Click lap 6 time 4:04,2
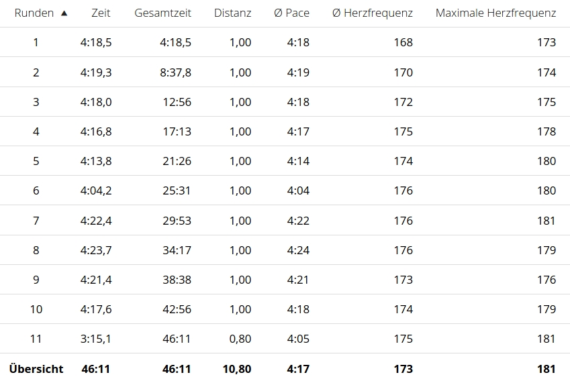 pyautogui.click(x=96, y=190)
